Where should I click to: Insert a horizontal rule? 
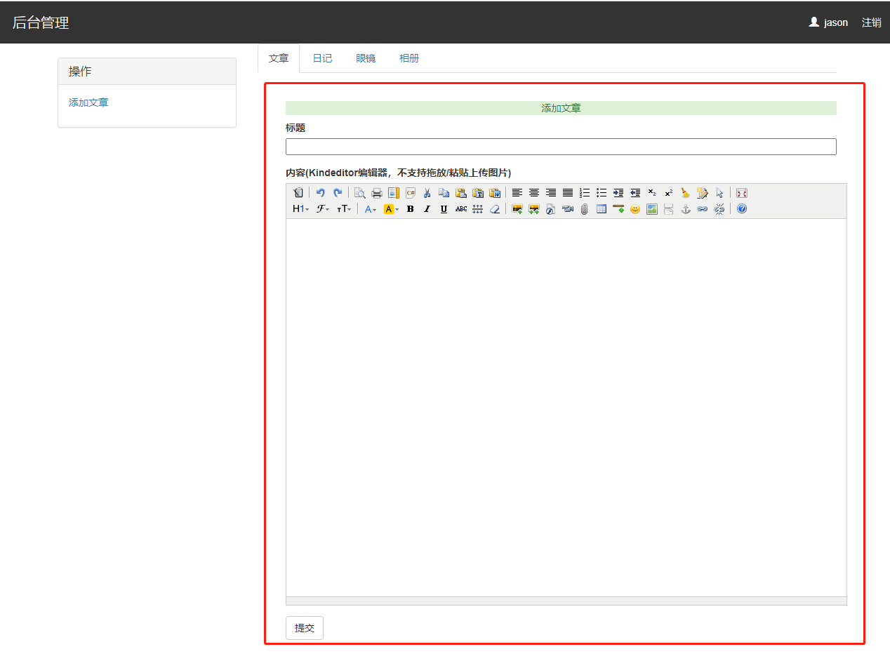pos(618,209)
